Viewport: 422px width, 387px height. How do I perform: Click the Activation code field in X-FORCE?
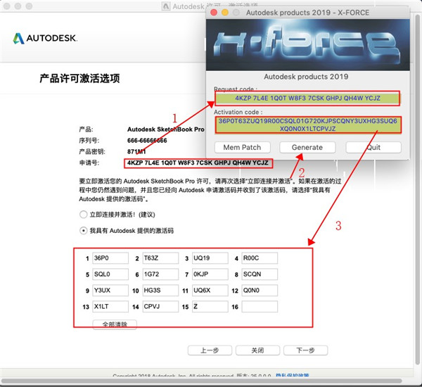(308, 125)
